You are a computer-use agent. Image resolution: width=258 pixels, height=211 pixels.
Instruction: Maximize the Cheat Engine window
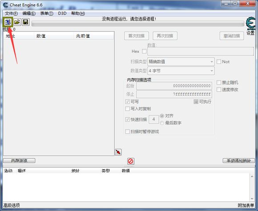(x=235, y=4)
